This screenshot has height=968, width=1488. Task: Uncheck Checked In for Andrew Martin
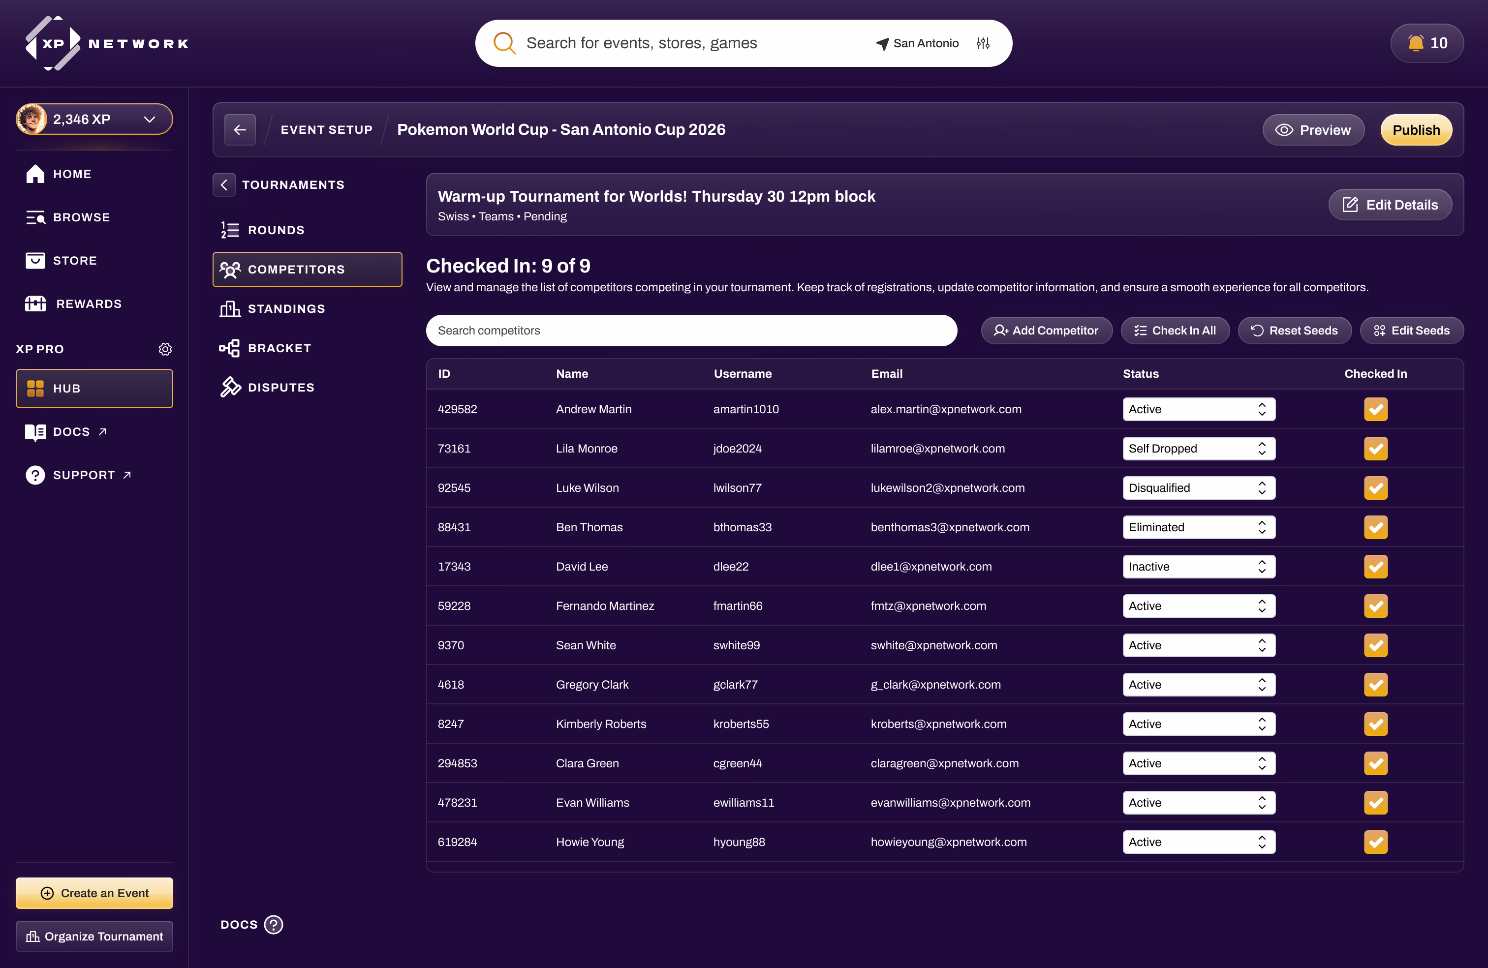coord(1375,409)
